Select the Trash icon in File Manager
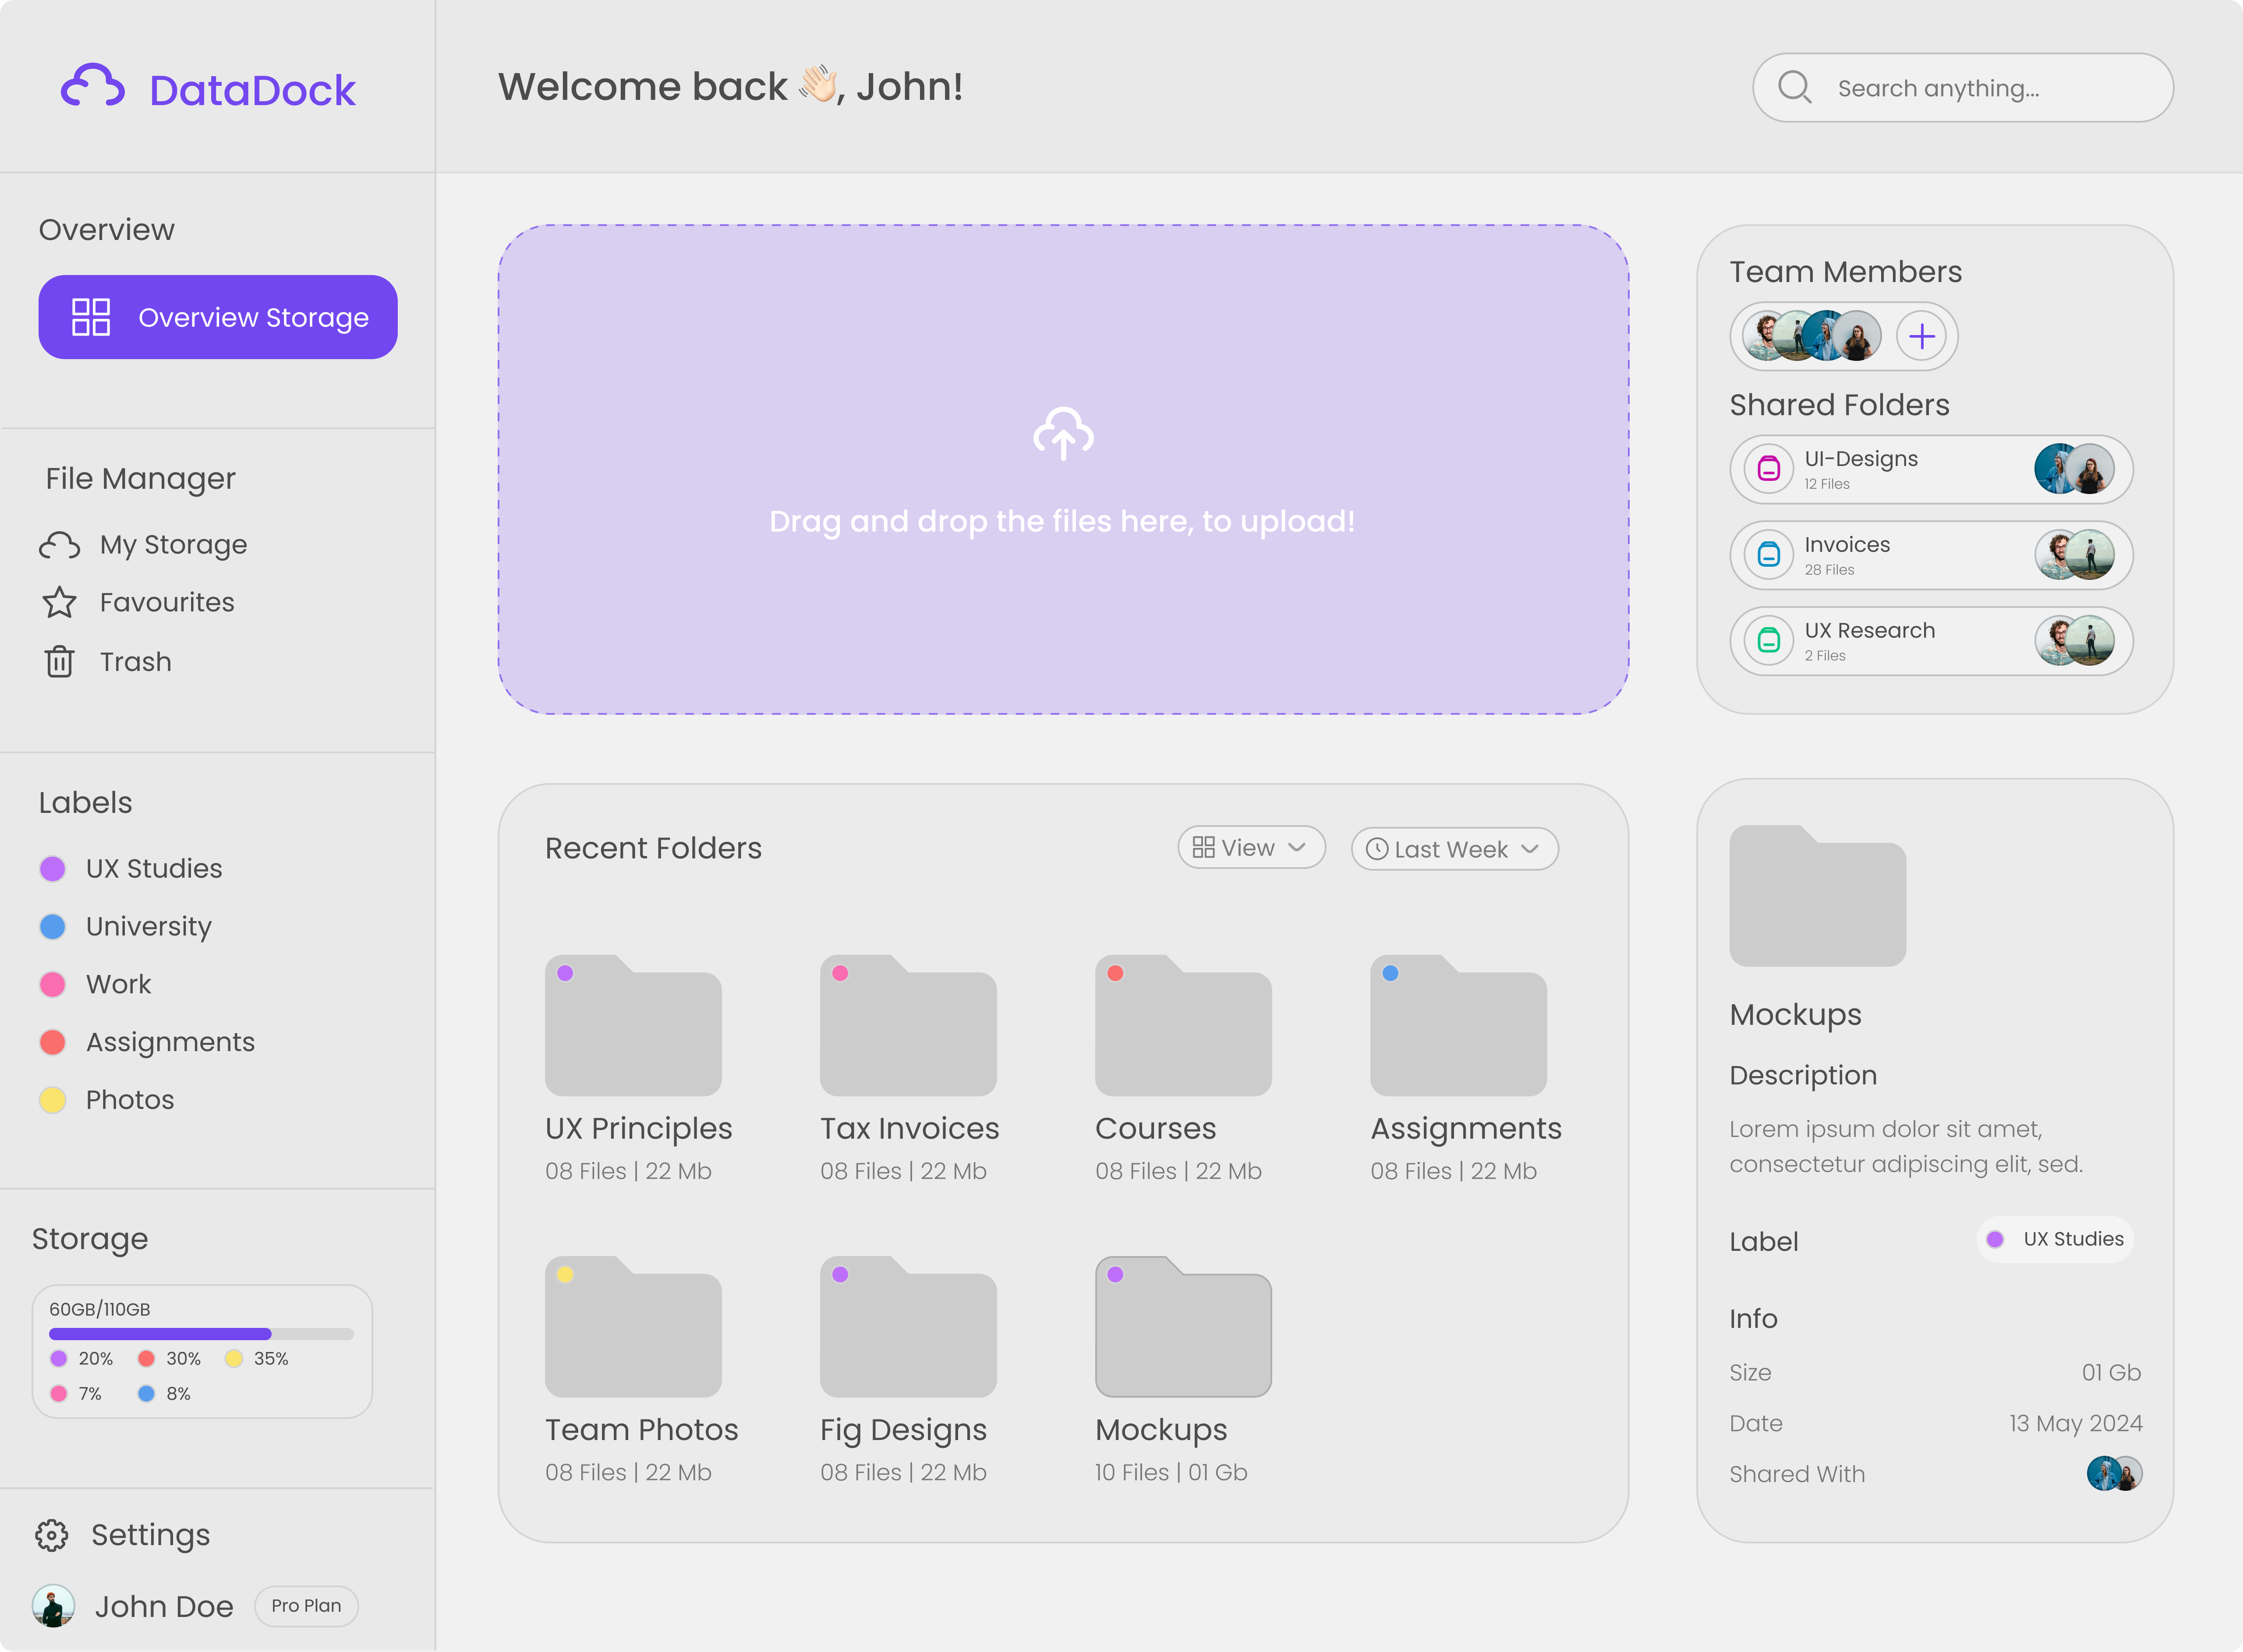This screenshot has width=2243, height=1652. click(60, 661)
